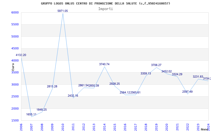Image resolution: width=211 pixels, height=132 pixels.
Task: Click the 2815.28 data label
Action: click(x=52, y=87)
